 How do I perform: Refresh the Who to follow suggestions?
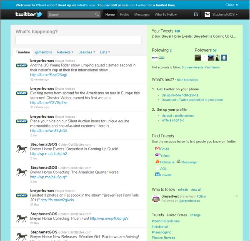(183, 190)
